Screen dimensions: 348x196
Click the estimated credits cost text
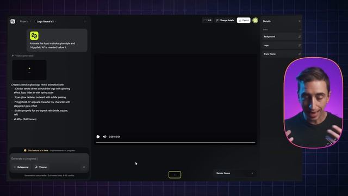(x=49, y=175)
